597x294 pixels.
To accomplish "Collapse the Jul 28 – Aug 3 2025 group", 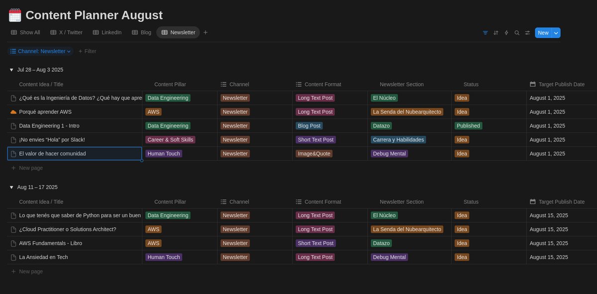I will (11, 70).
